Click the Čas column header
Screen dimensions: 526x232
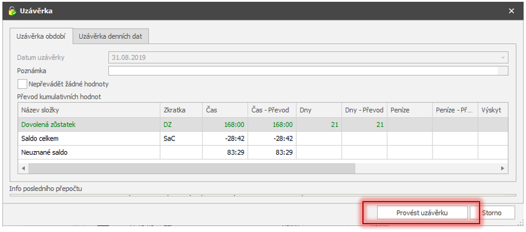[x=225, y=110]
